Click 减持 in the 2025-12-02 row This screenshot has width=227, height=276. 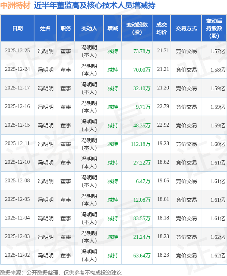(x=113, y=256)
